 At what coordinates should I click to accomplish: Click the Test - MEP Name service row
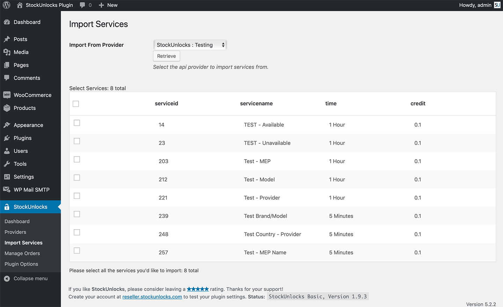[x=265, y=253]
